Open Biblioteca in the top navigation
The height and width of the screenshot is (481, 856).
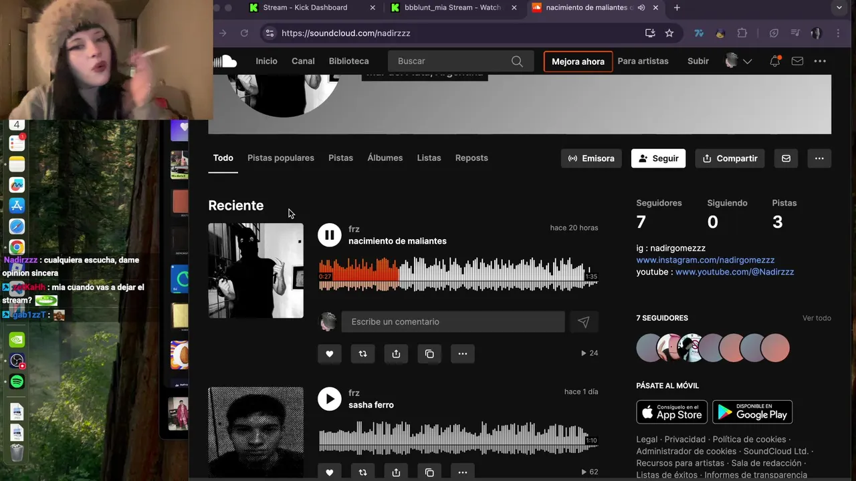tap(348, 61)
